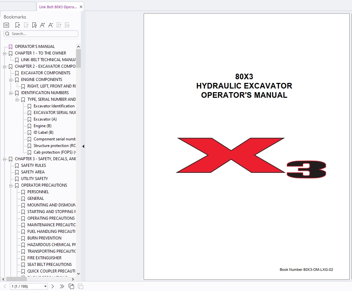Image resolution: width=352 pixels, height=291 pixels.
Task: Go to the previous page
Action: tap(5, 286)
